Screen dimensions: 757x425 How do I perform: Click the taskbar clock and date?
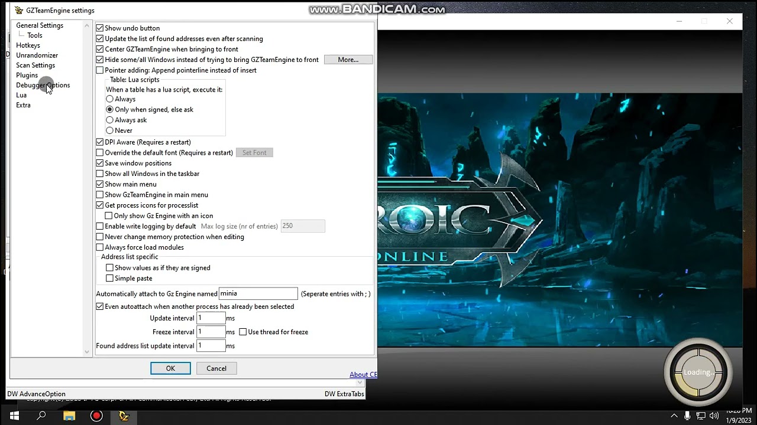click(739, 416)
